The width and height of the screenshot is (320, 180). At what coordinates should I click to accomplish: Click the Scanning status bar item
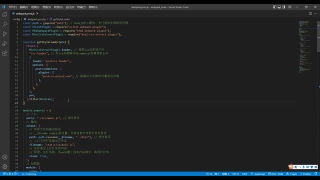coord(29,174)
